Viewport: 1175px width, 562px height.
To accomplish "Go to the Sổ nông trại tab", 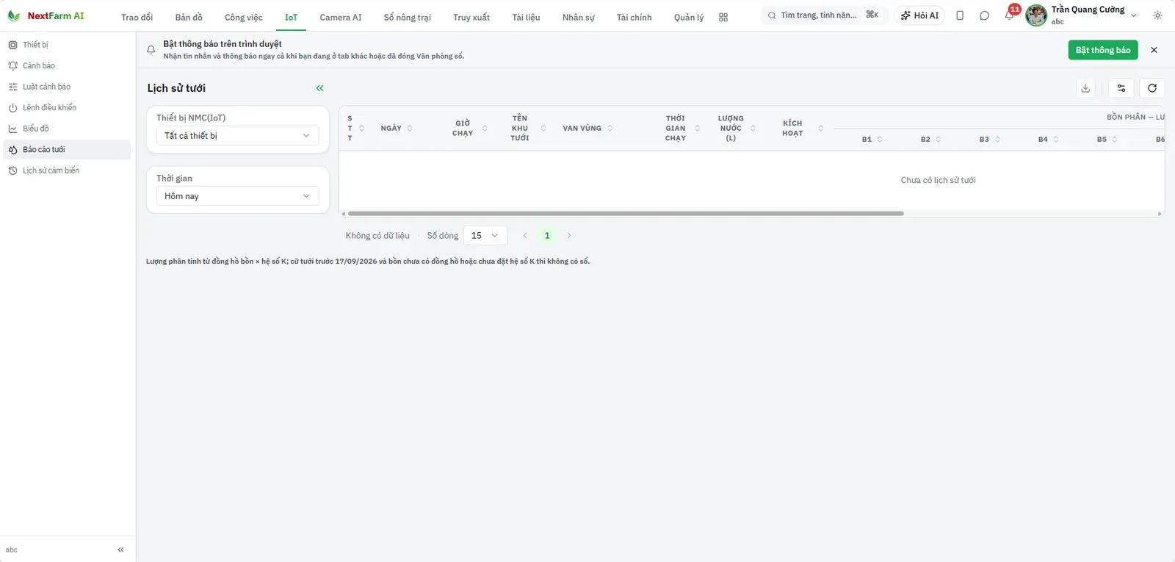I will pyautogui.click(x=408, y=18).
